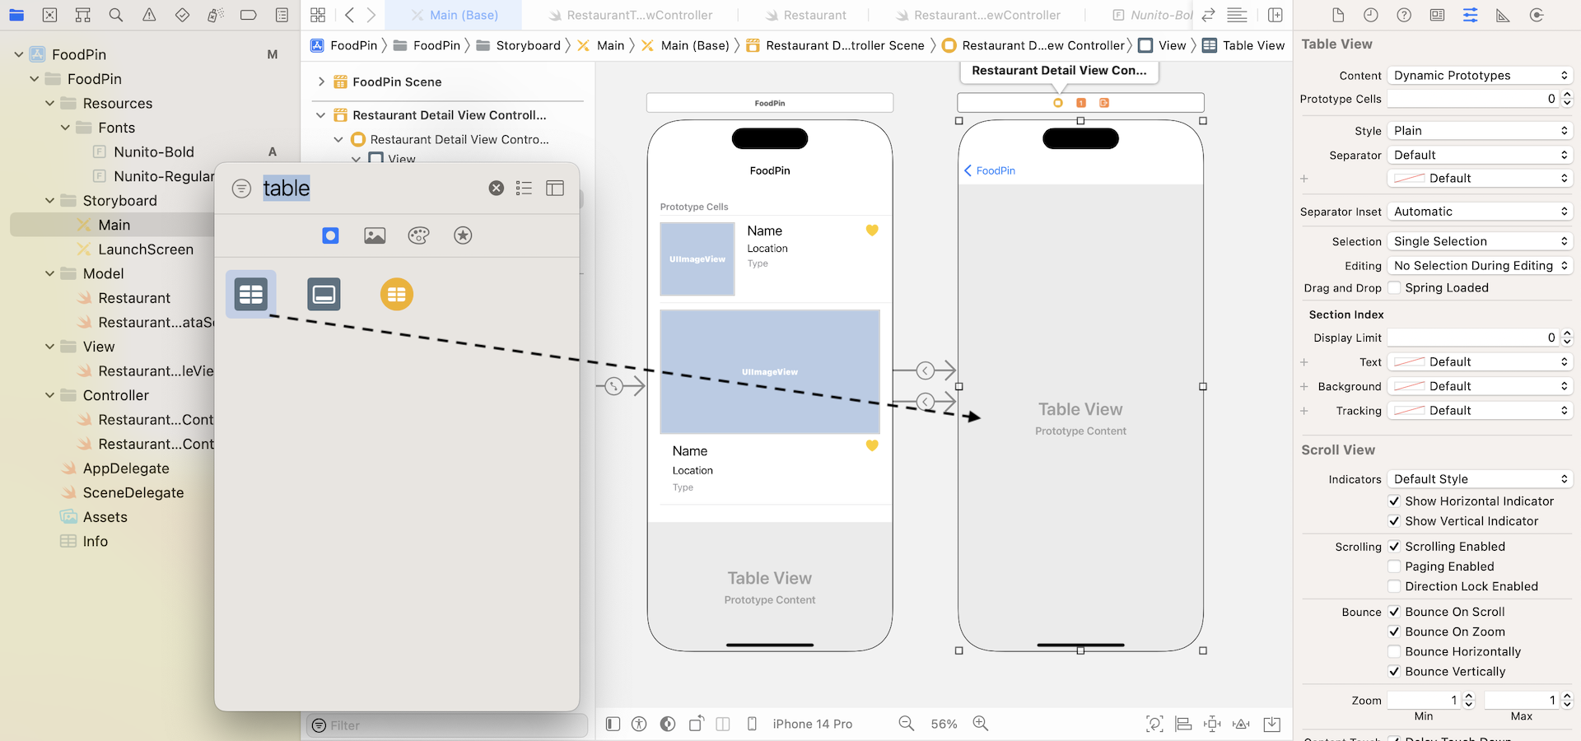Select the Table View item in the Library
This screenshot has height=741, width=1581.
pos(250,294)
